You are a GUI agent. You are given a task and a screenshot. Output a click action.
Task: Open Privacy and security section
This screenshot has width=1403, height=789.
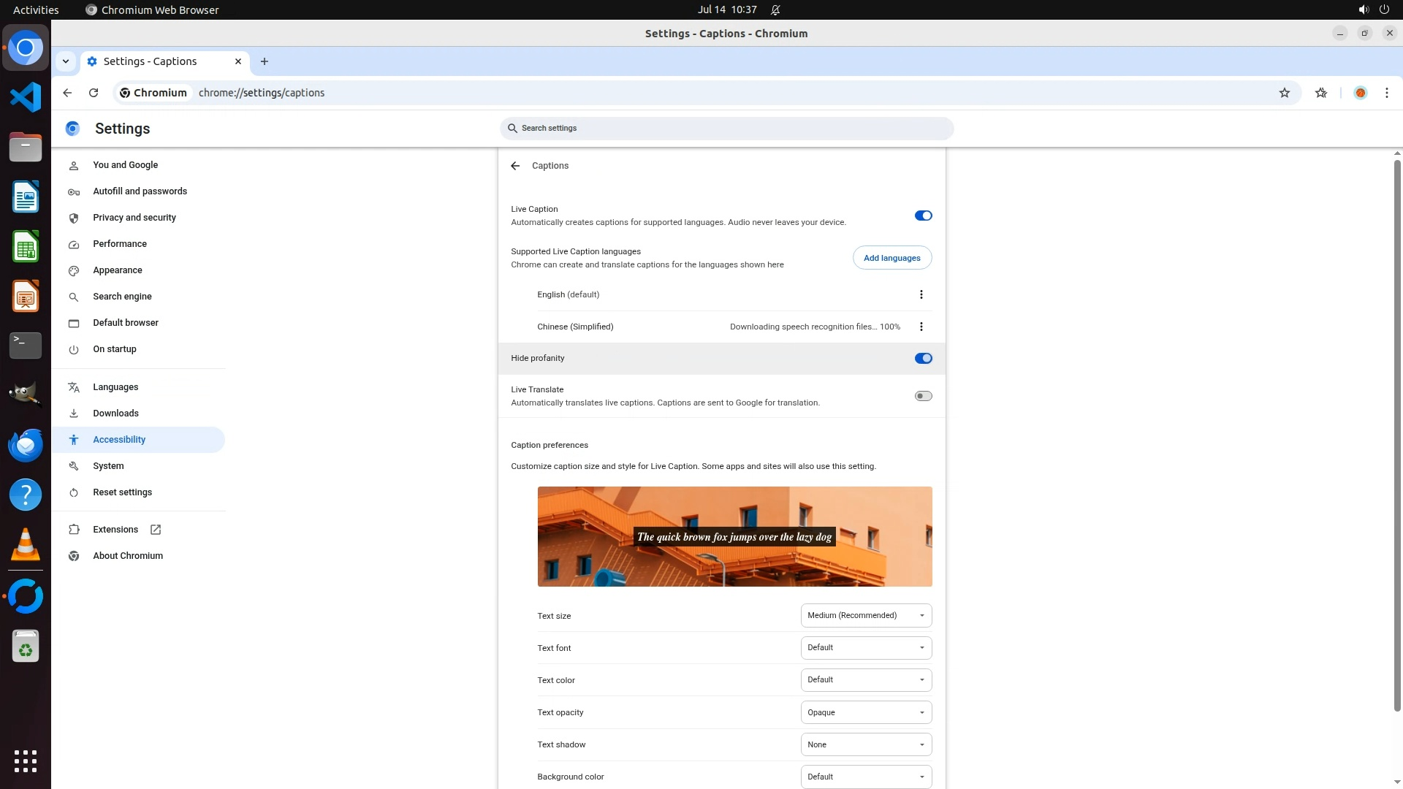(134, 218)
